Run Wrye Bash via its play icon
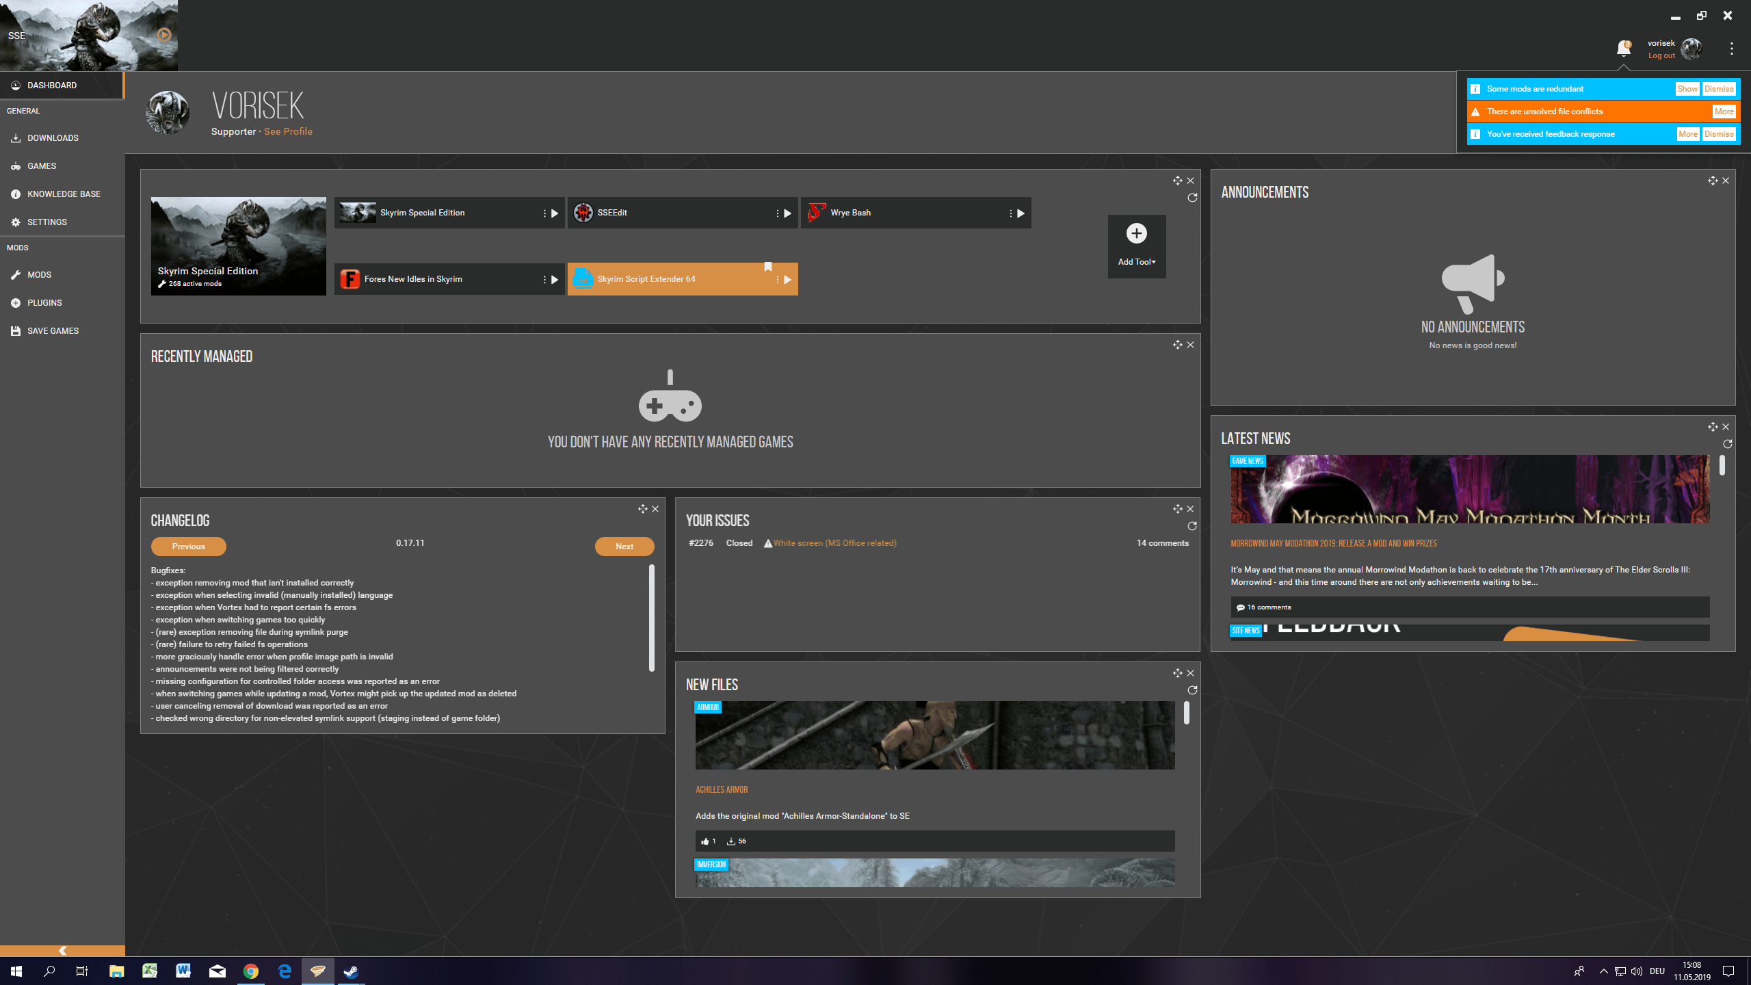This screenshot has height=985, width=1751. [x=1021, y=213]
